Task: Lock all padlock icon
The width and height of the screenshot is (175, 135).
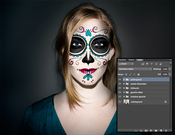Action: [x=138, y=74]
